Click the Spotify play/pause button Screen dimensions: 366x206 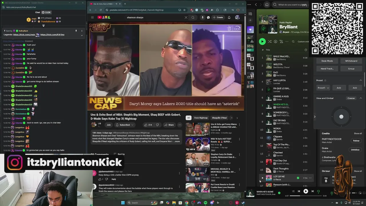coord(306,191)
